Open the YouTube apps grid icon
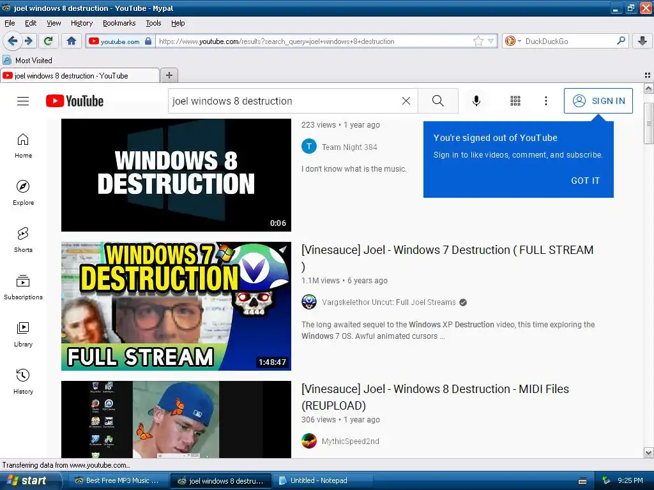This screenshot has height=490, width=654. [515, 101]
